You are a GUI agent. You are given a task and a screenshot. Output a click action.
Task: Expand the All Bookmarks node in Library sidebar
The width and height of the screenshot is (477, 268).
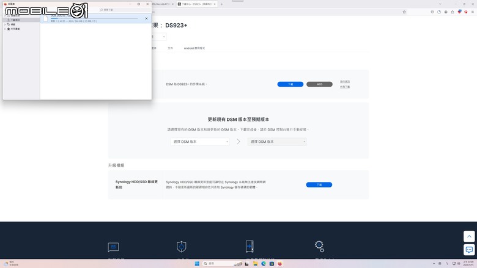5,29
